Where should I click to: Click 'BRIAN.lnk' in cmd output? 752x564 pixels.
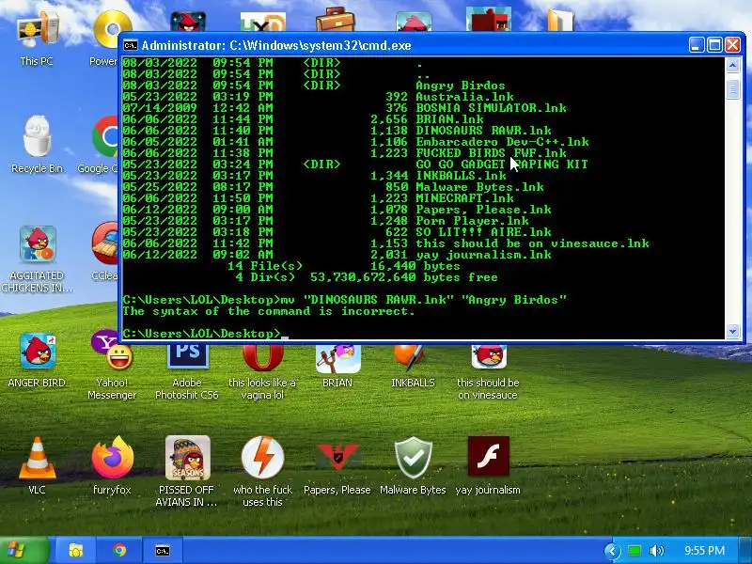(x=450, y=119)
